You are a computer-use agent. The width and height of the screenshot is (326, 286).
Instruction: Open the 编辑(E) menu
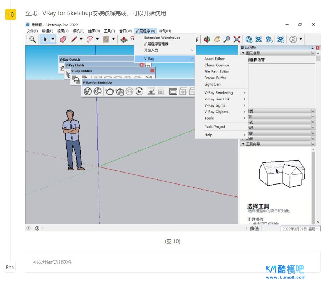(x=47, y=31)
